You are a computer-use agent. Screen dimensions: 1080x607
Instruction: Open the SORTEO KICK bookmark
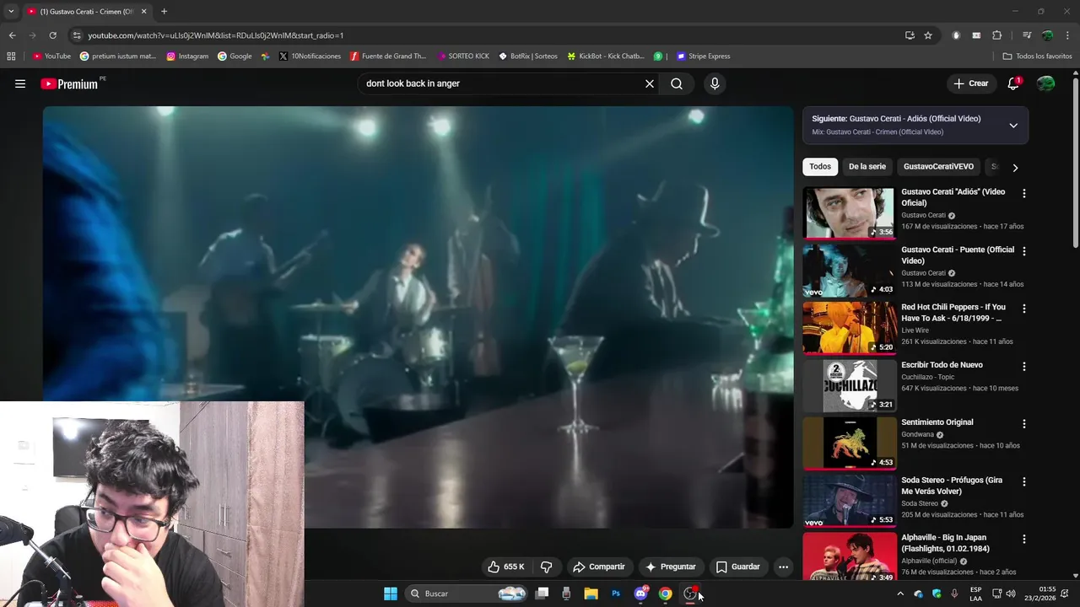click(x=463, y=56)
